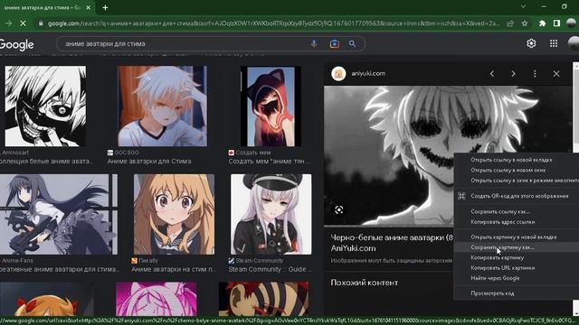Open the 'Аниме аватарки для Стима' result link
Screen dimensions: 579x325
click(x=149, y=161)
